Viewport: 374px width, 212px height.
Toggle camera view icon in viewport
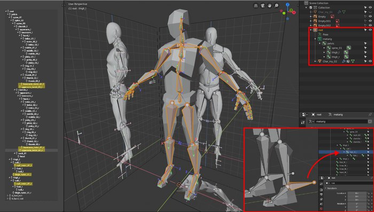[263, 5]
